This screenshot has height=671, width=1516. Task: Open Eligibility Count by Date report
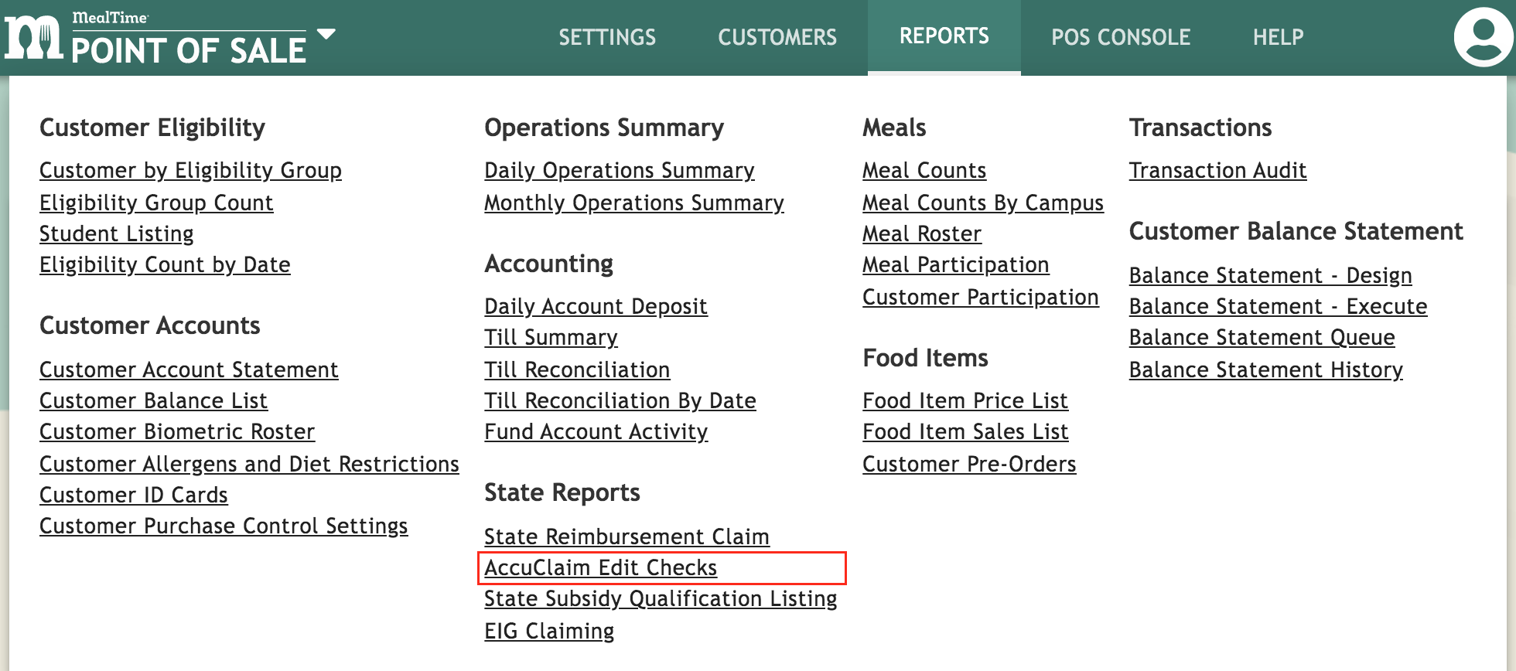(165, 264)
